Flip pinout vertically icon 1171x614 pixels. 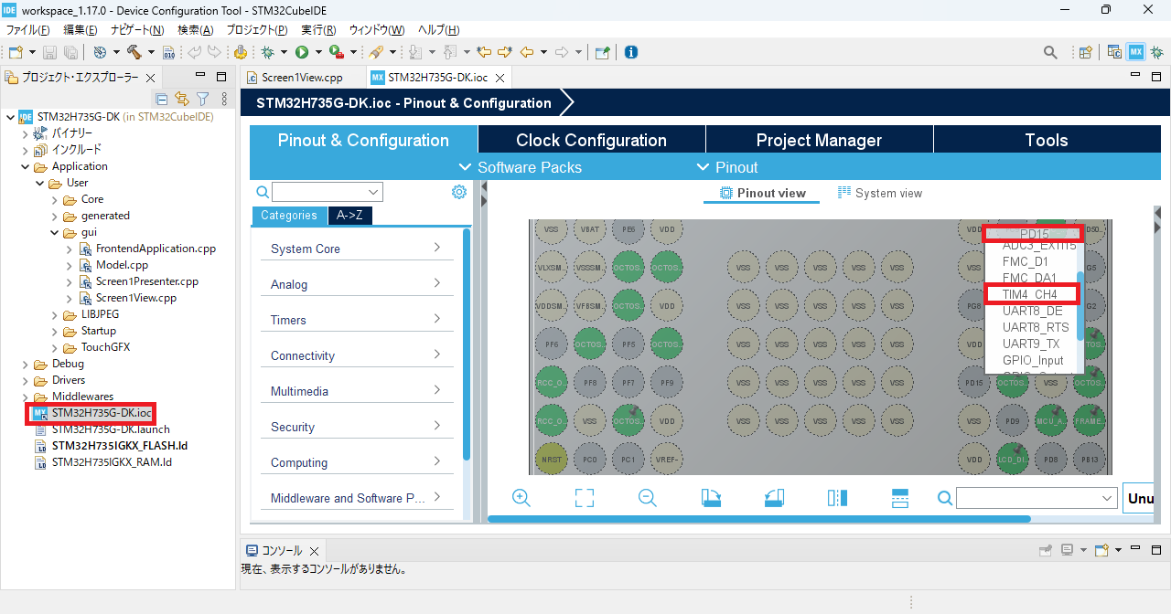tap(900, 498)
